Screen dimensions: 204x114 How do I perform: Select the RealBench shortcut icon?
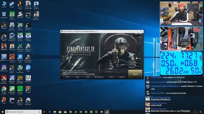tap(20, 101)
